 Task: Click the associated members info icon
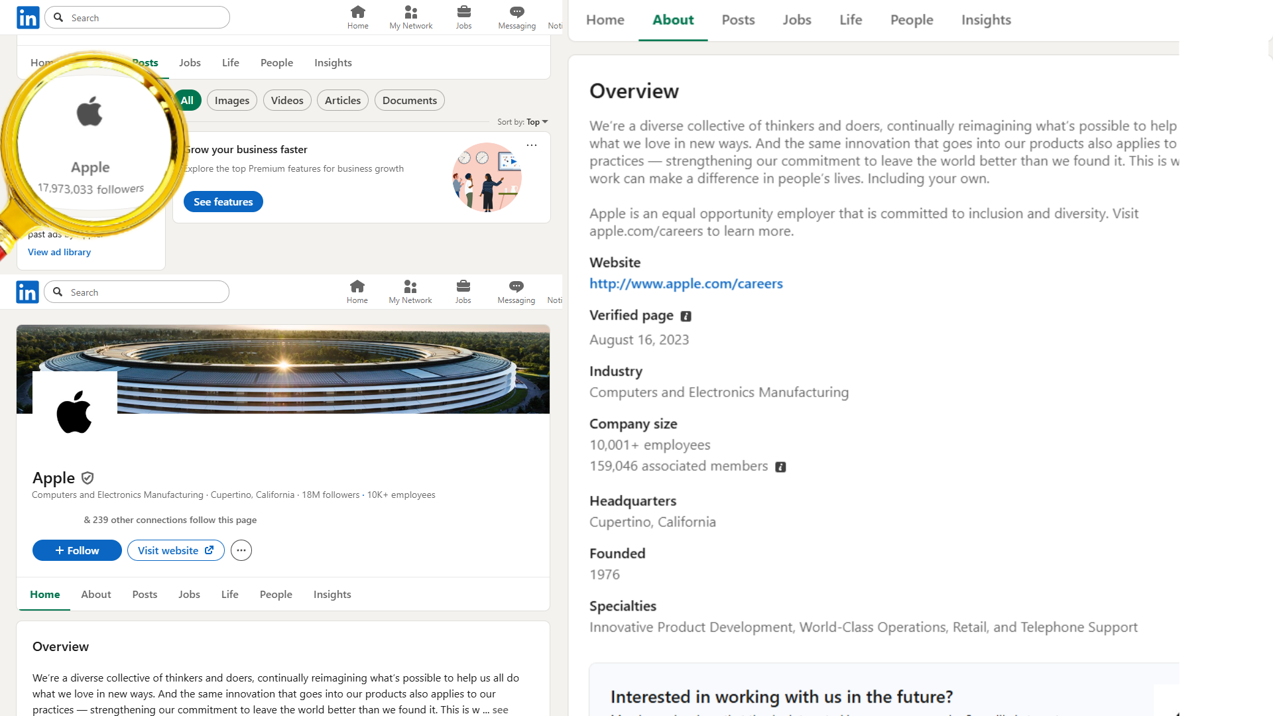[780, 467]
